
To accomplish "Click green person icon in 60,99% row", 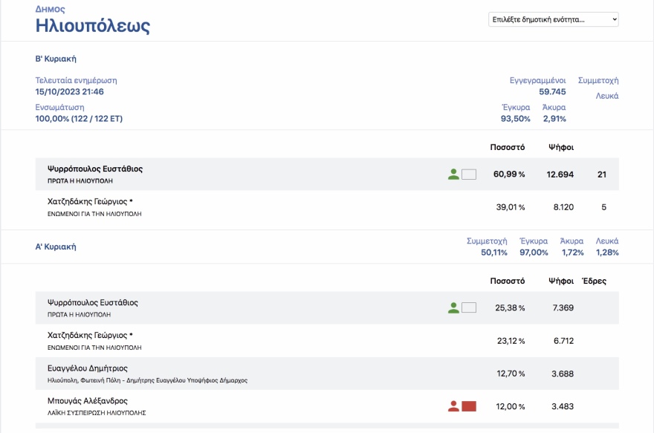I will (453, 175).
